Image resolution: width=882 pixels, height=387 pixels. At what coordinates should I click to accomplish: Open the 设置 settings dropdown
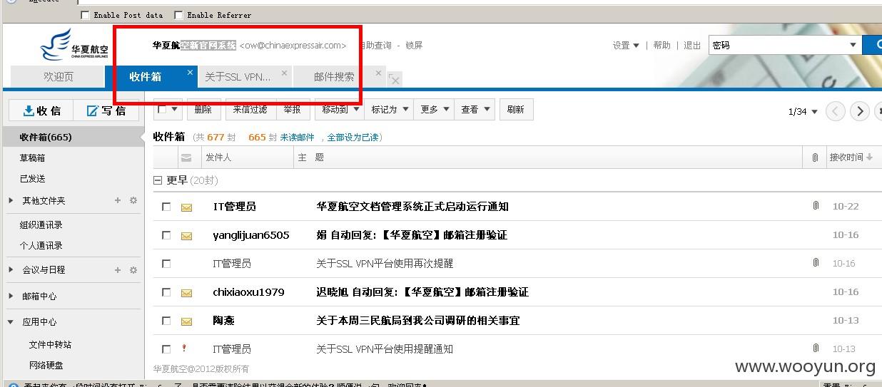(x=626, y=45)
